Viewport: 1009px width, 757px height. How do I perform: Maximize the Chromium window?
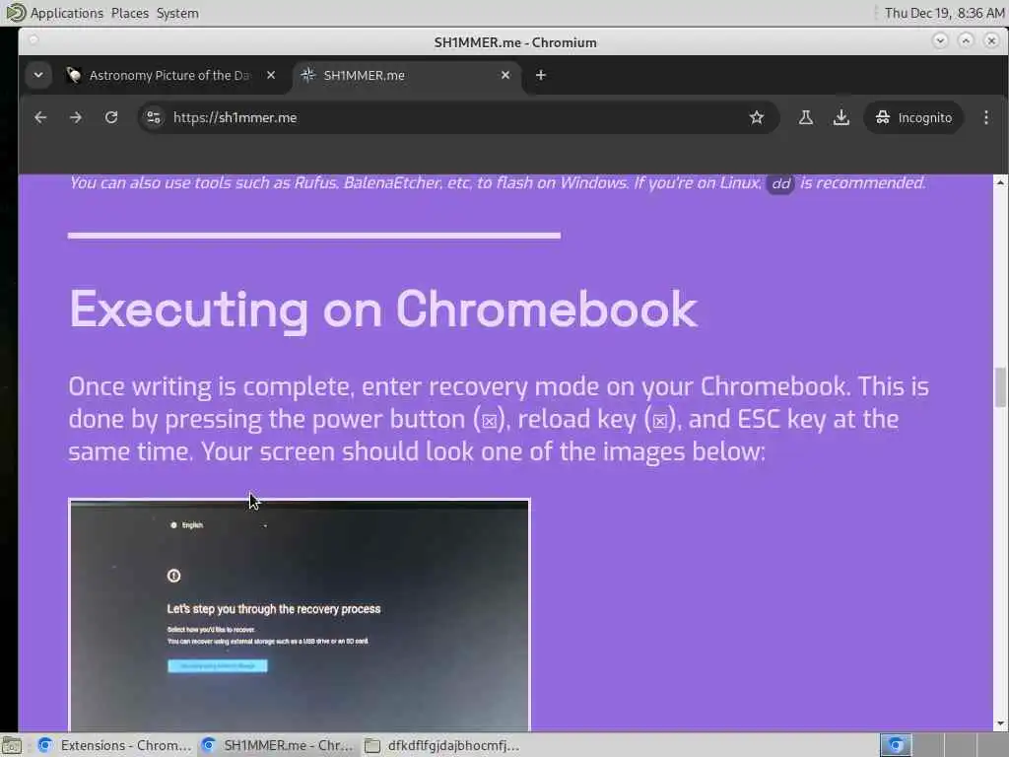(966, 40)
